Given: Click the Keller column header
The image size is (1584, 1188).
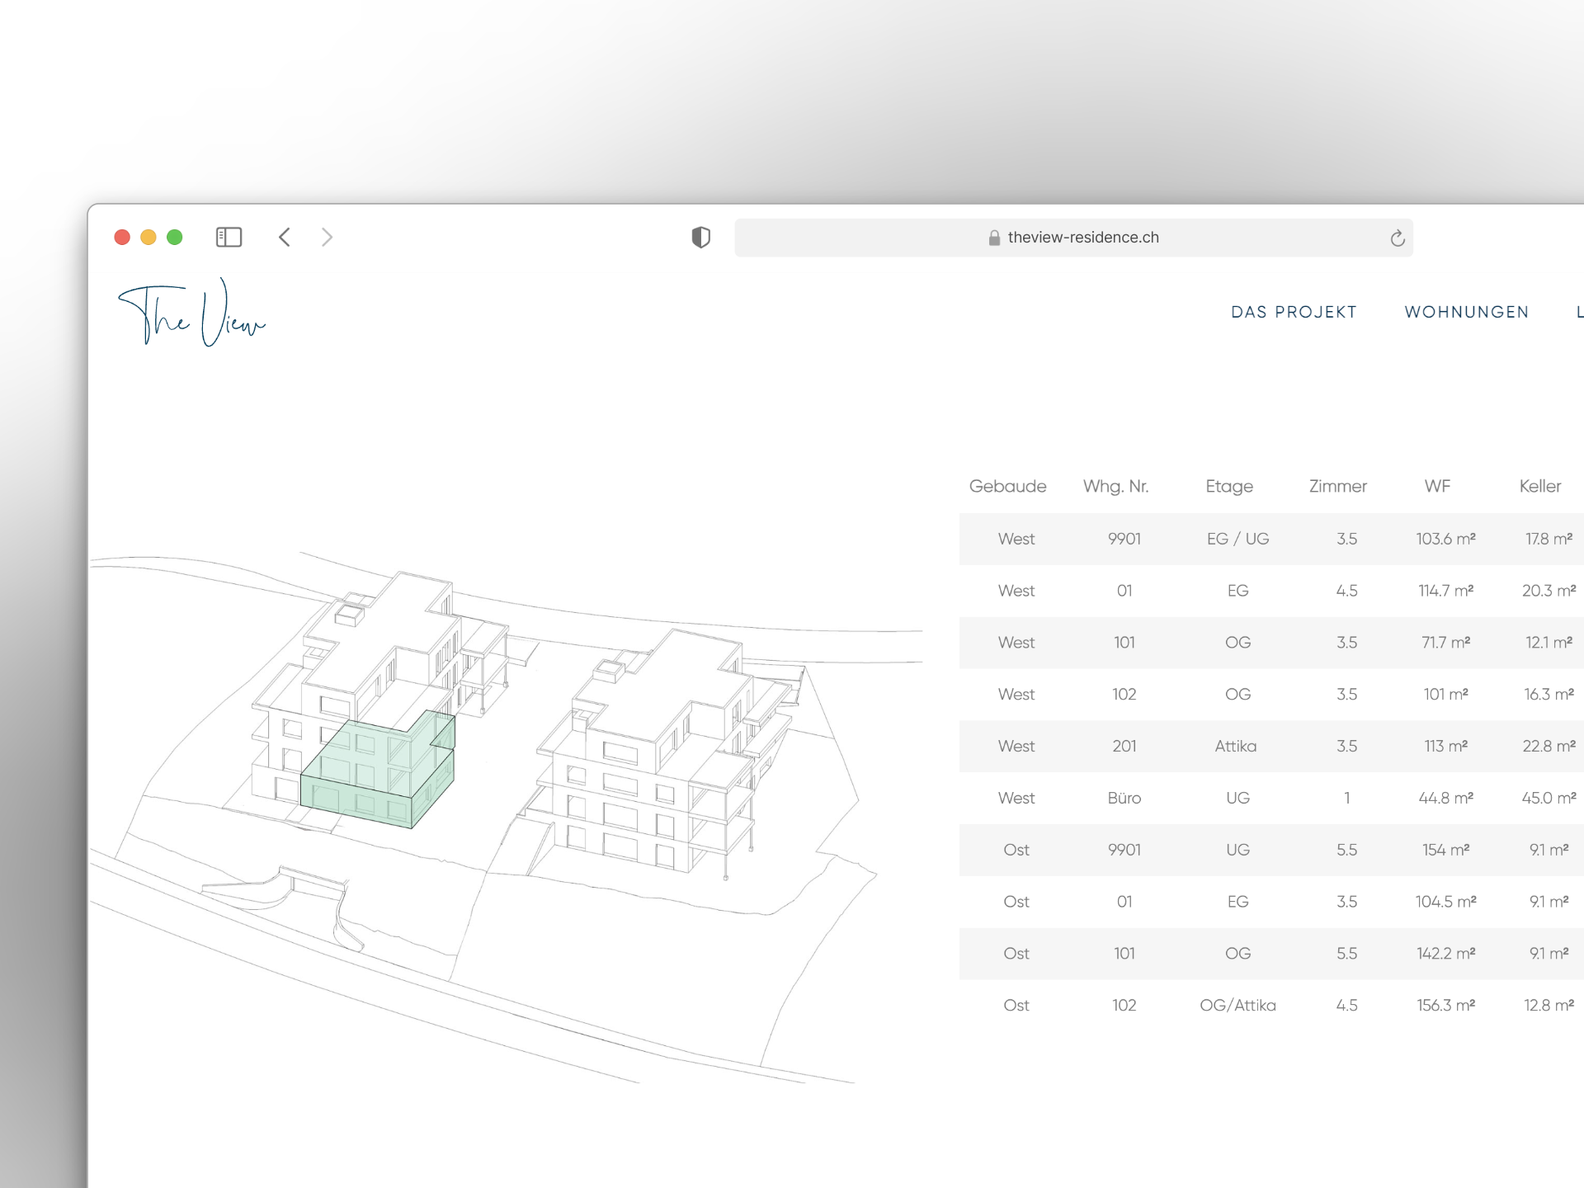Looking at the screenshot, I should click(x=1540, y=487).
